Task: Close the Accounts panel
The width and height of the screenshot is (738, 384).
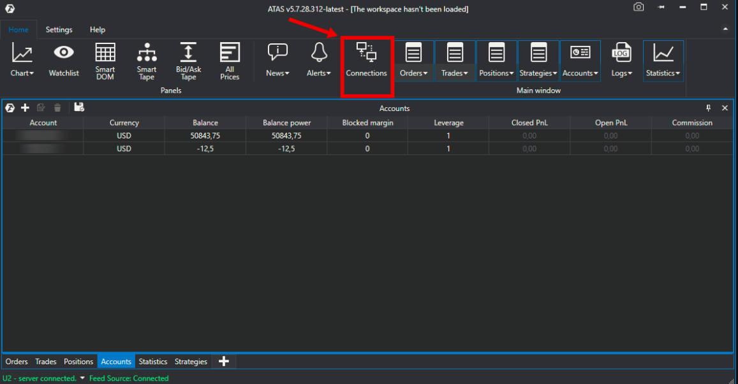Action: (x=725, y=108)
